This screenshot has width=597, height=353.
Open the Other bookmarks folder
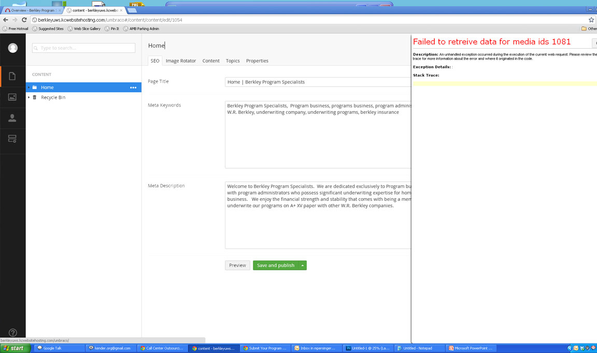589,28
